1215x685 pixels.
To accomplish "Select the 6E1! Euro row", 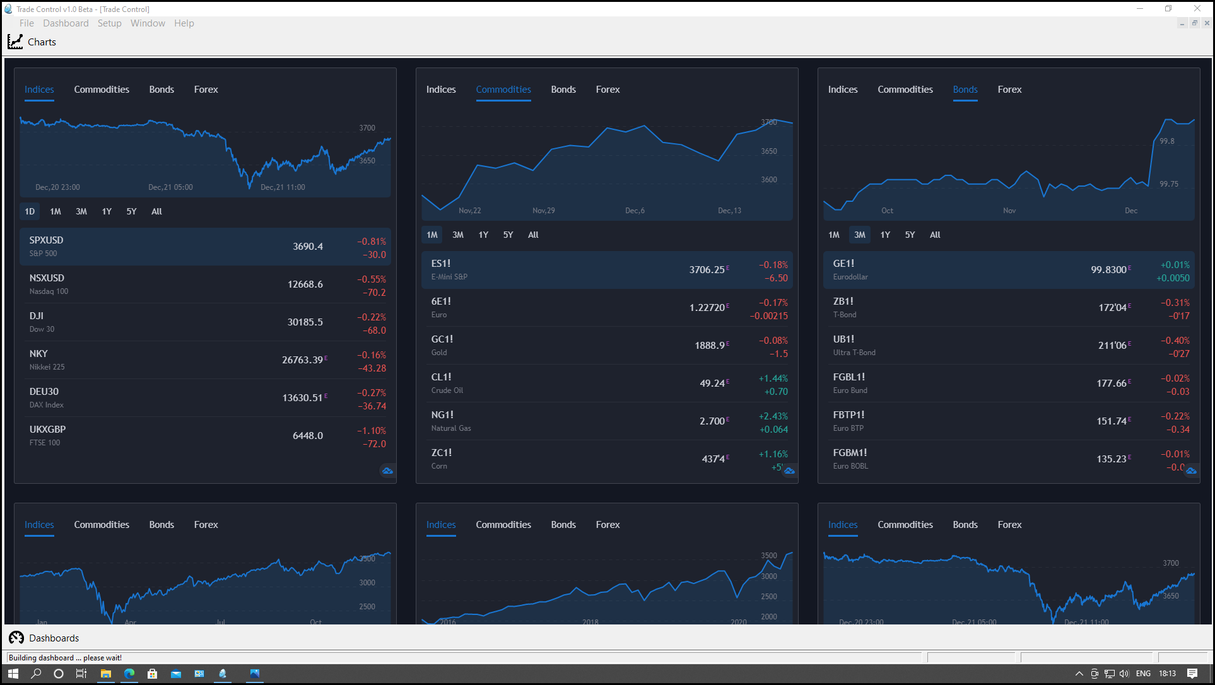I will (x=607, y=308).
